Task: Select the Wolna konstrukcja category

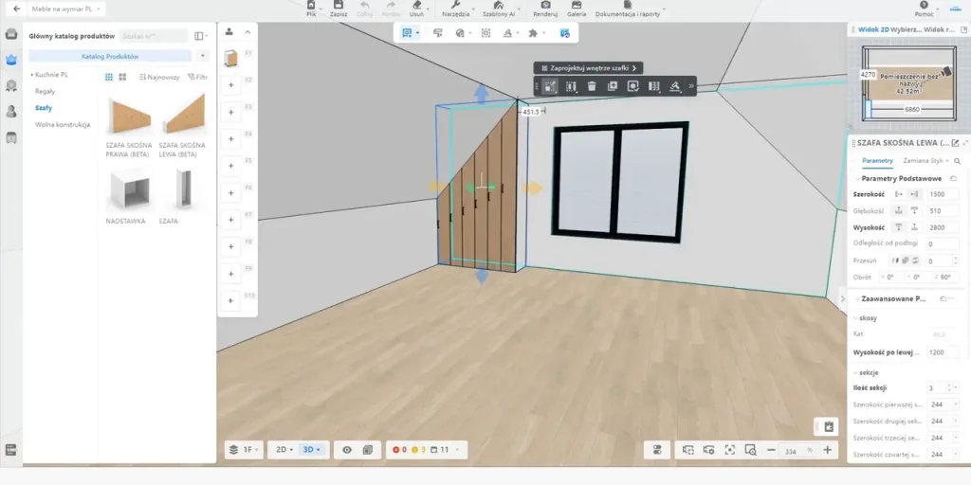Action: (63, 124)
